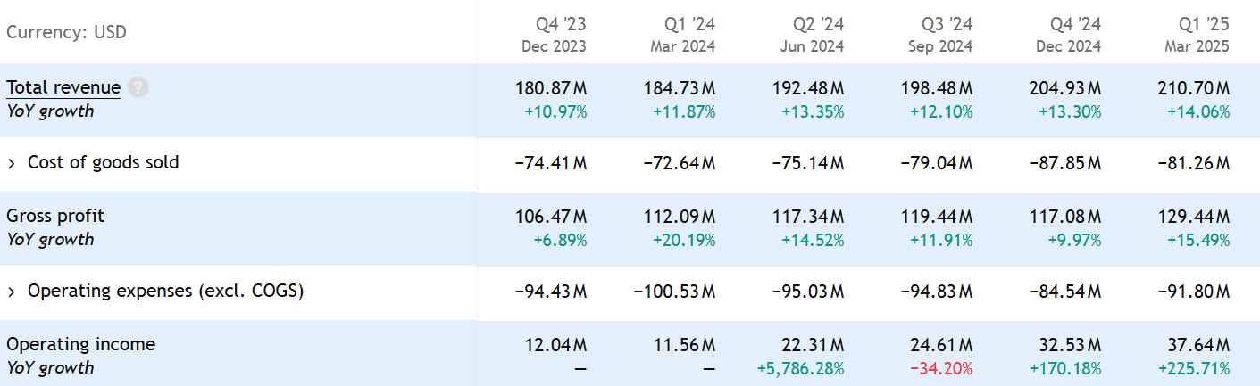Expand the Cost of goods sold row

point(13,163)
